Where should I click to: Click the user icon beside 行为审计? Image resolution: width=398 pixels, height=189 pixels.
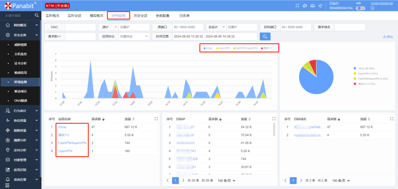pyautogui.click(x=8, y=111)
